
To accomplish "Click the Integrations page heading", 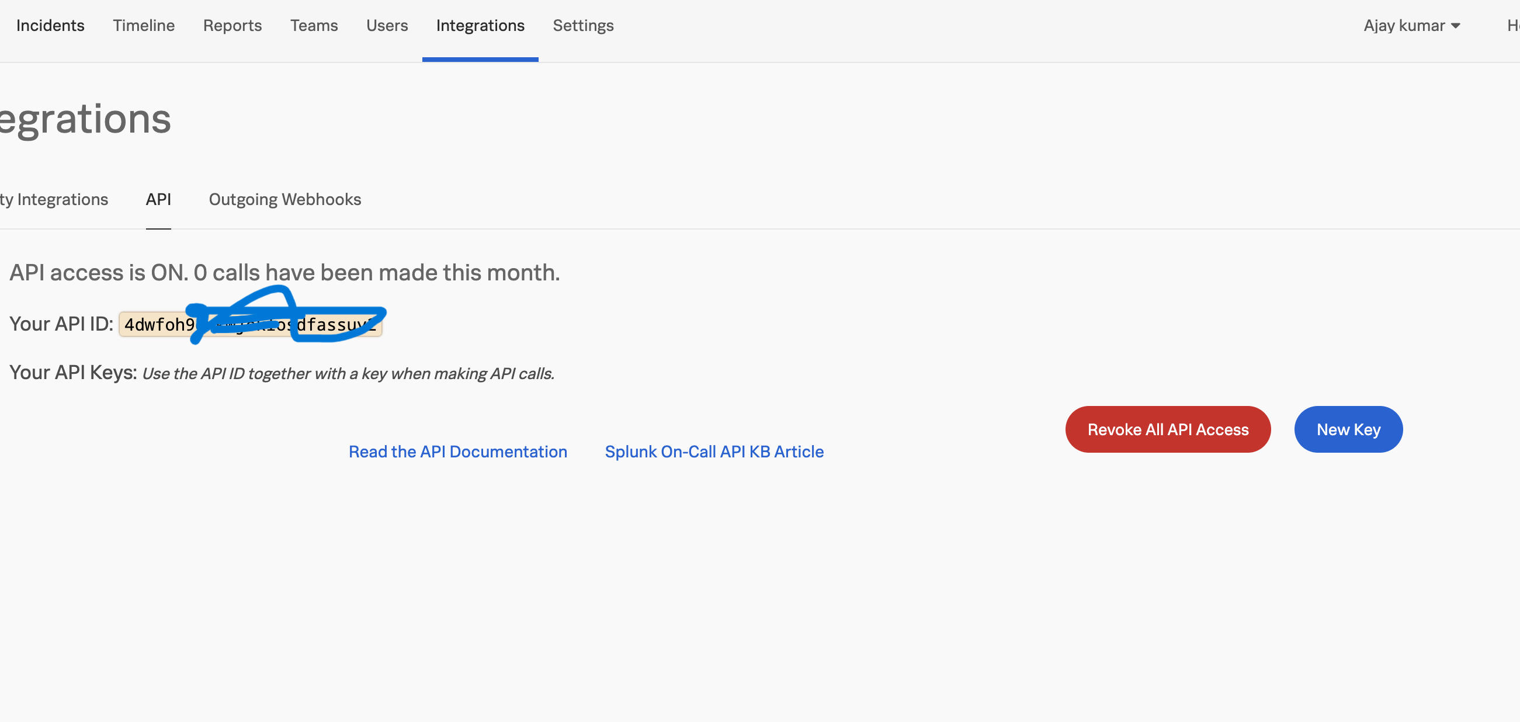I will click(85, 119).
